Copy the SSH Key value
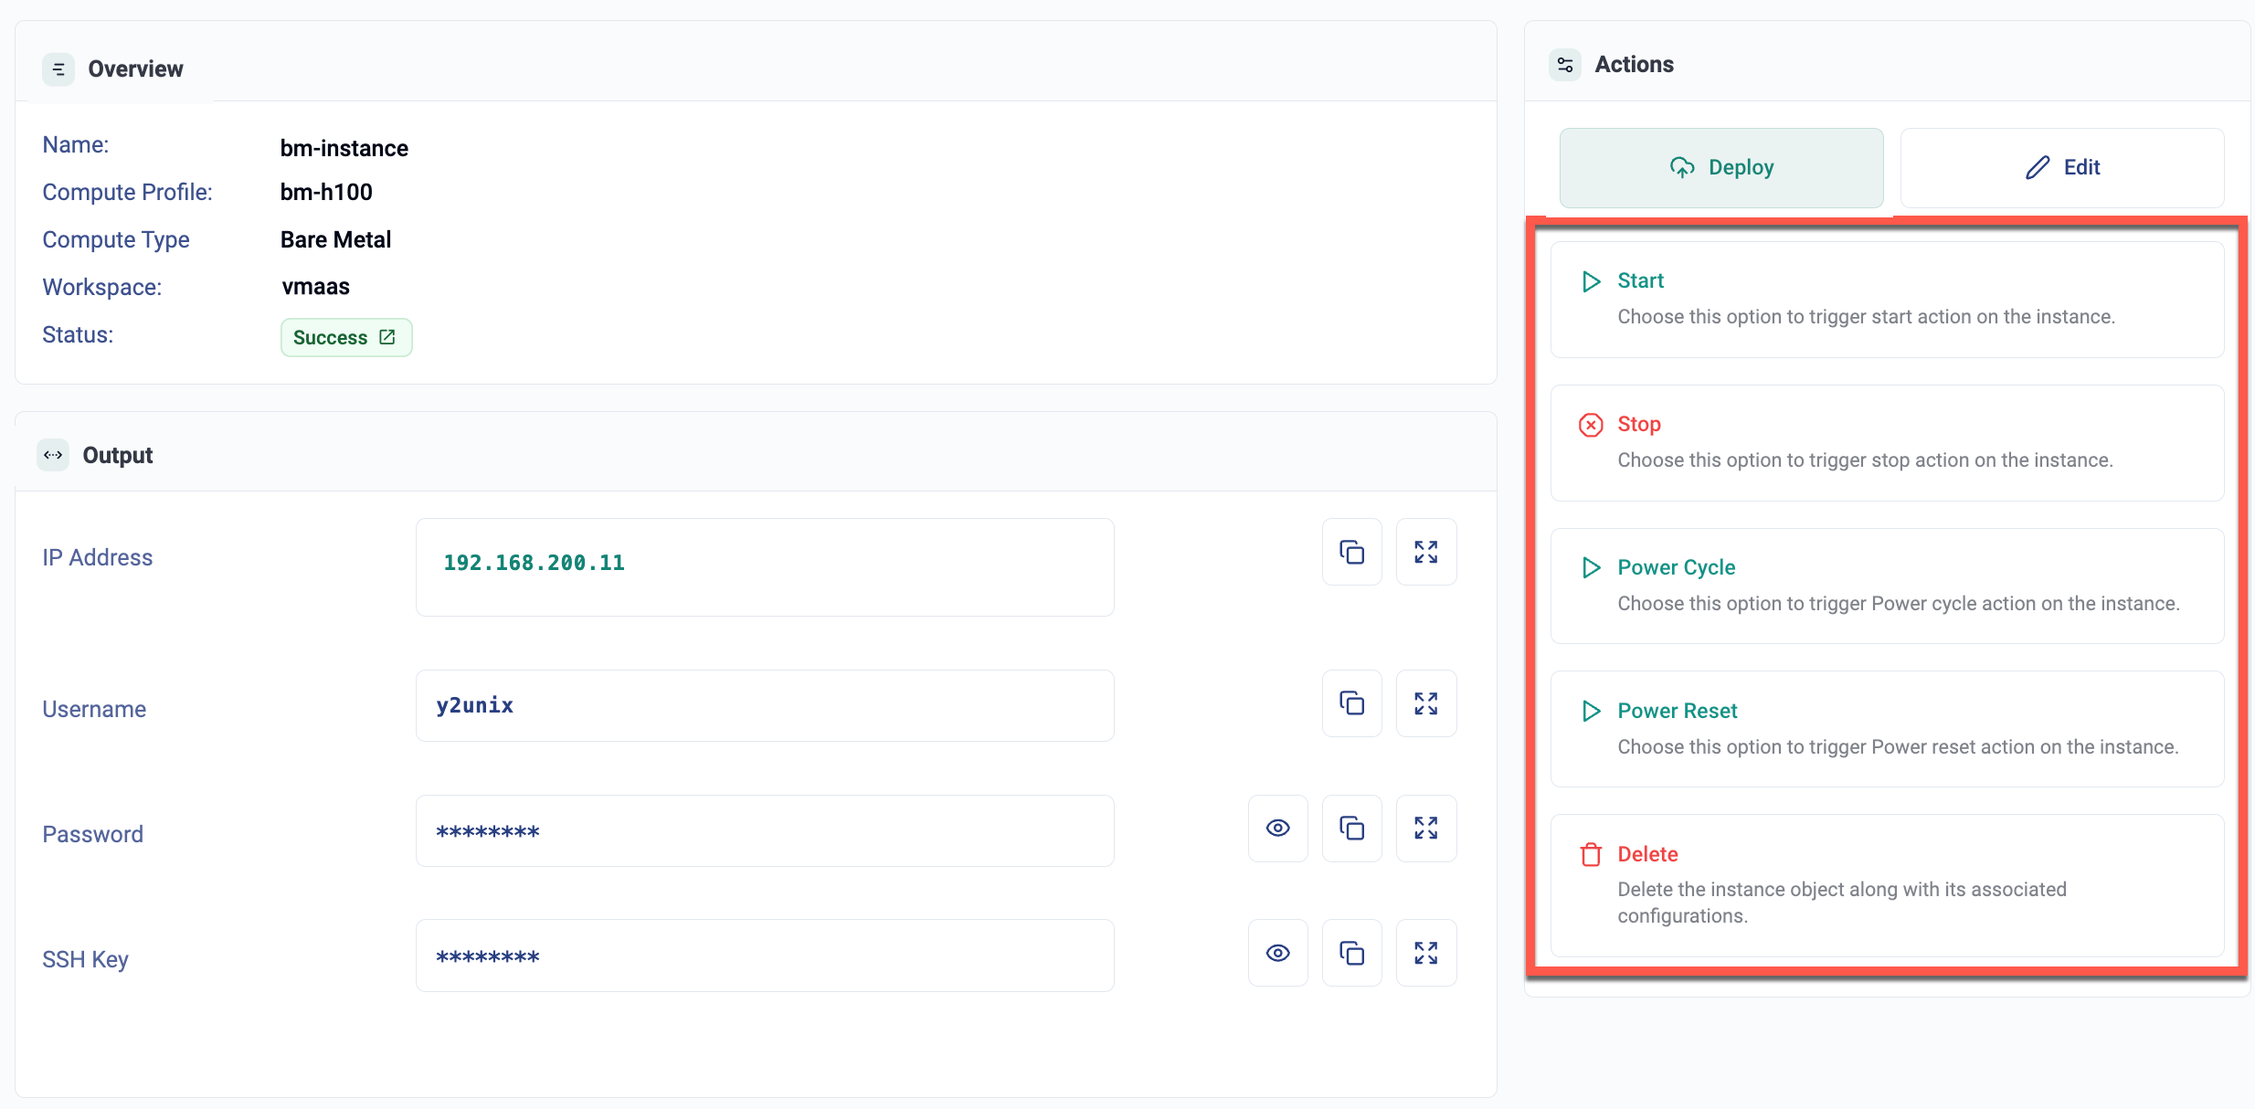The height and width of the screenshot is (1109, 2255). tap(1351, 954)
